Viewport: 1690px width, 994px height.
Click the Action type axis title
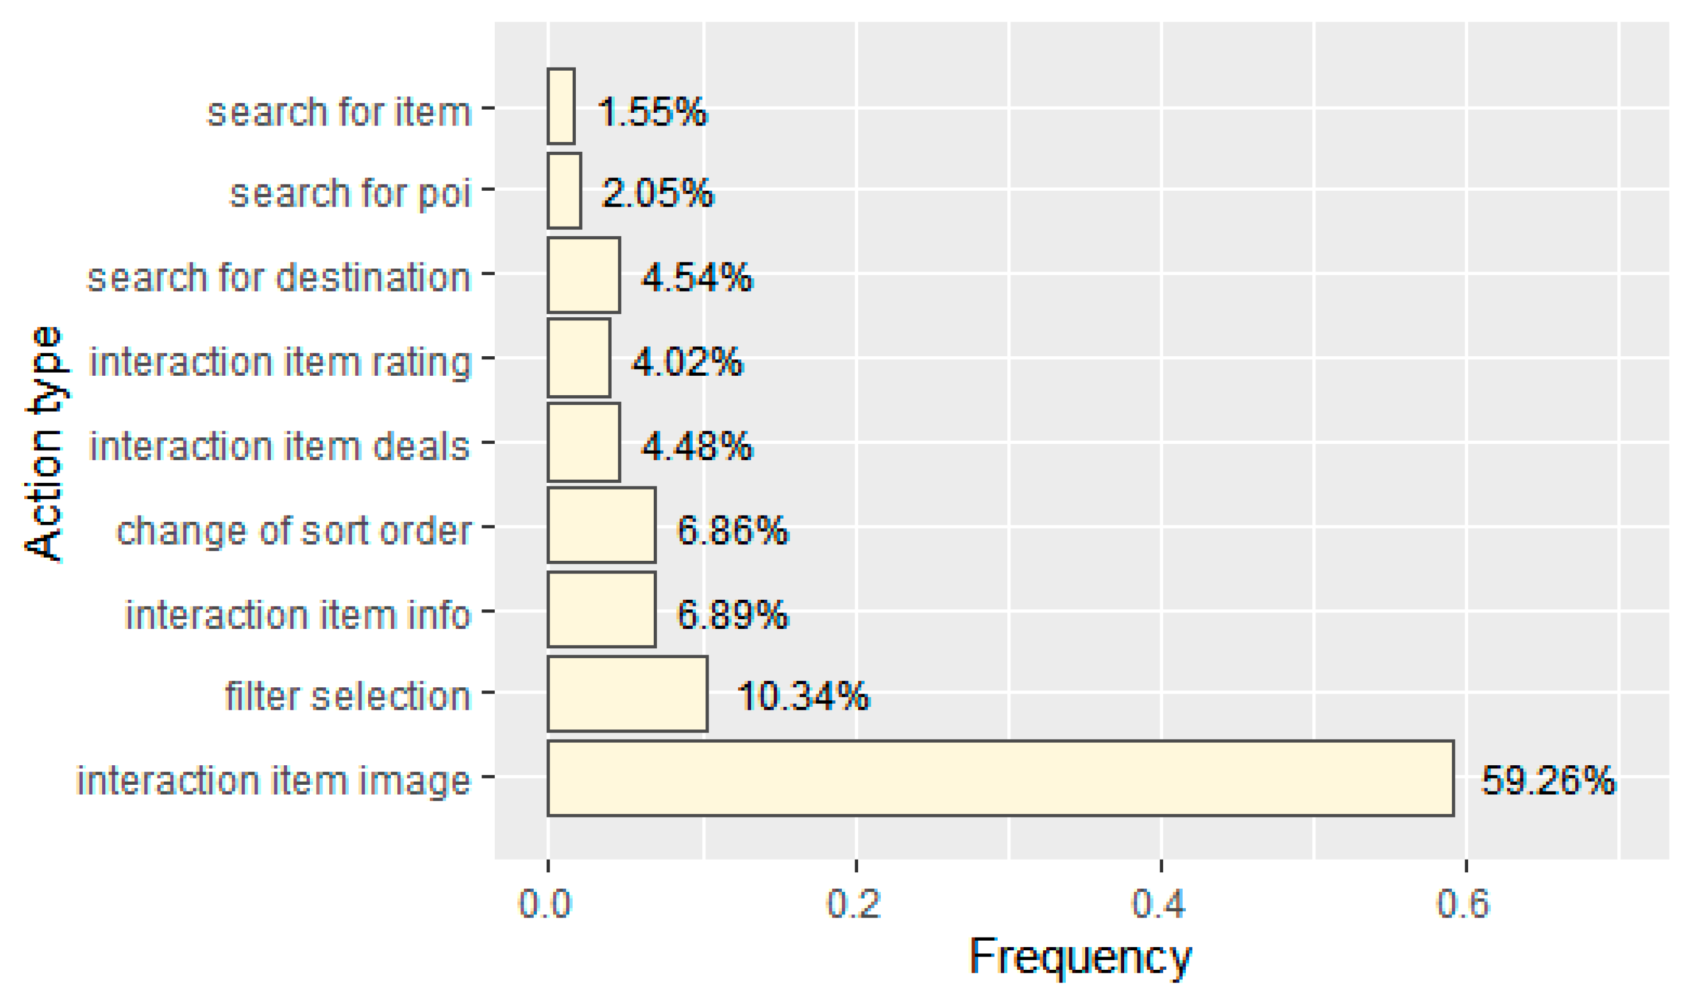point(44,443)
